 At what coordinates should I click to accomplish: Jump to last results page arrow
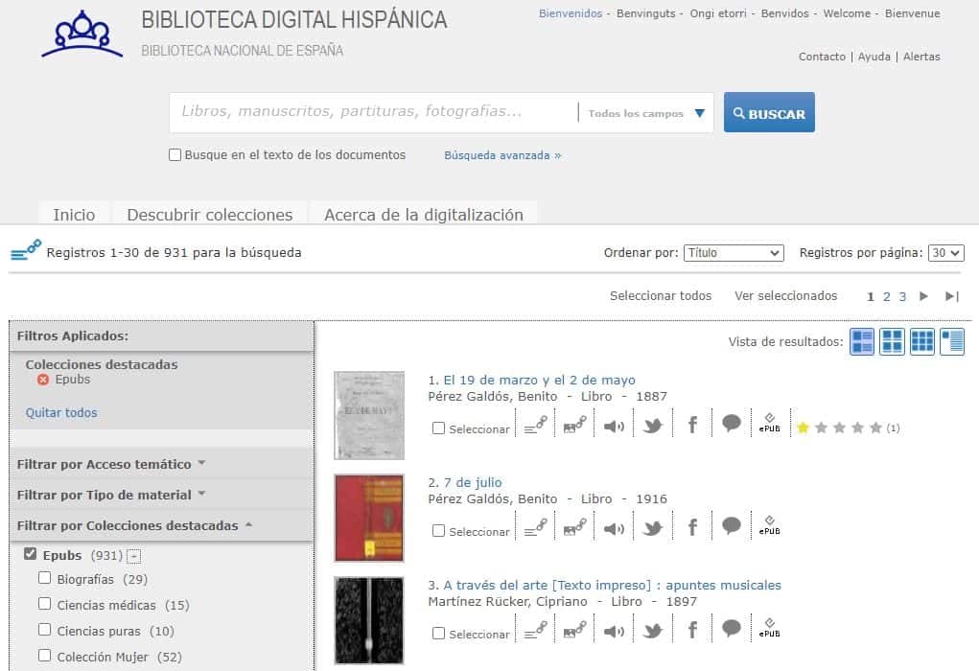point(951,296)
